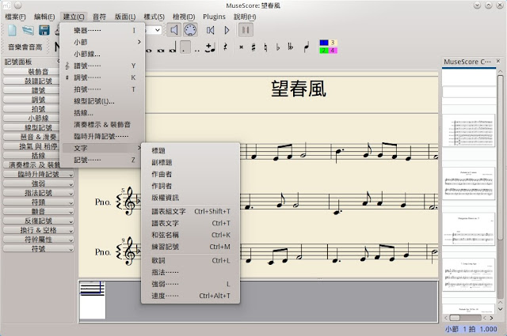Open the 小節 submenu in the create menu
This screenshot has height=336, width=507.
tap(103, 42)
